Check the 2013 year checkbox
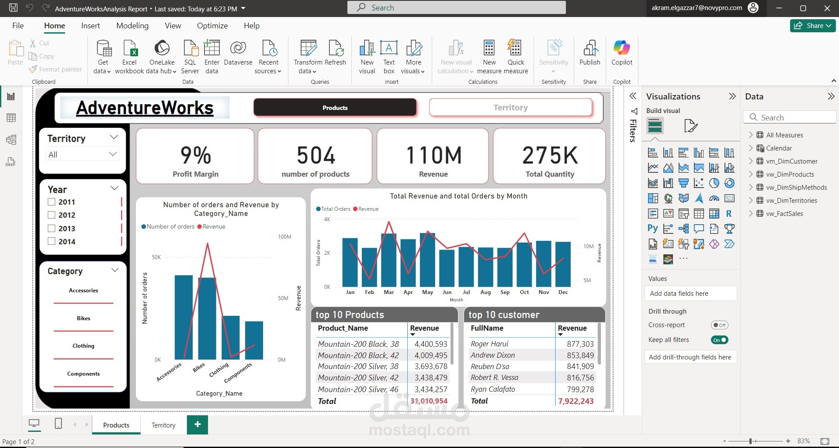Viewport: 839px width, 448px height. point(52,229)
